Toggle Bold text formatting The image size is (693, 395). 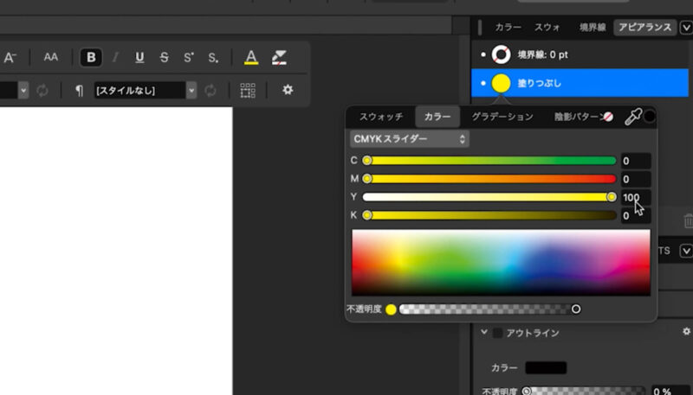tap(91, 57)
